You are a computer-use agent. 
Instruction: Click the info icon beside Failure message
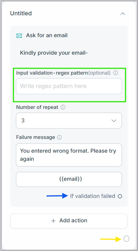click(x=59, y=137)
